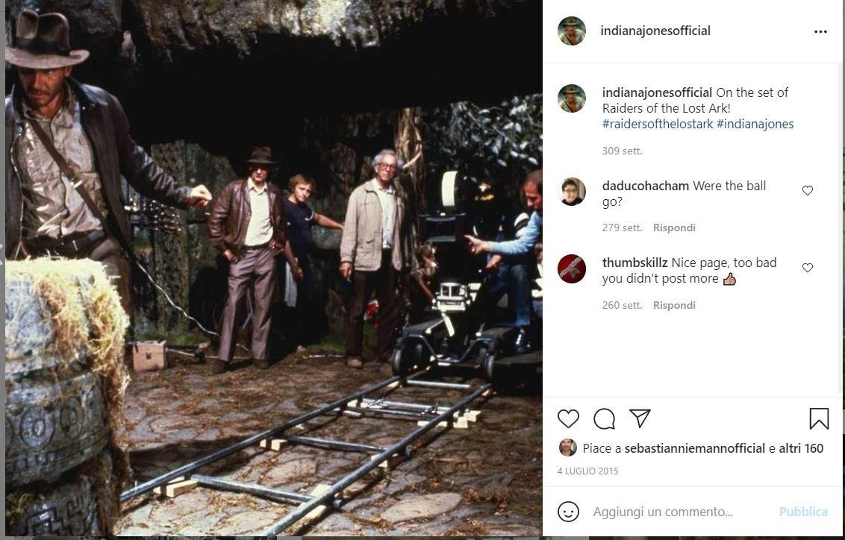Open the emoji picker smiley icon
This screenshot has width=845, height=540.
(x=568, y=512)
